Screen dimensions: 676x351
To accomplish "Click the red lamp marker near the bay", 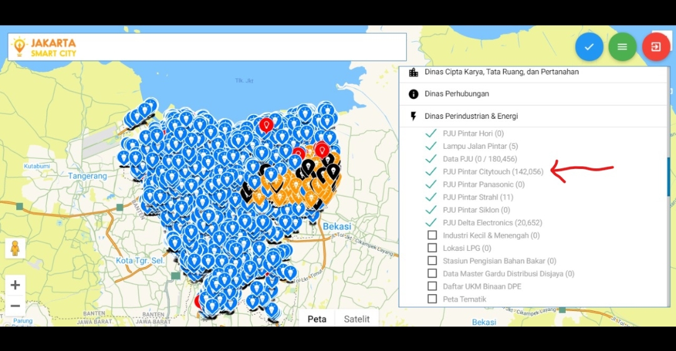I will (267, 125).
